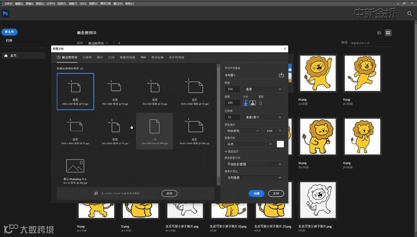Switch to 已保存 tab
This screenshot has height=237, width=417.
click(87, 57)
